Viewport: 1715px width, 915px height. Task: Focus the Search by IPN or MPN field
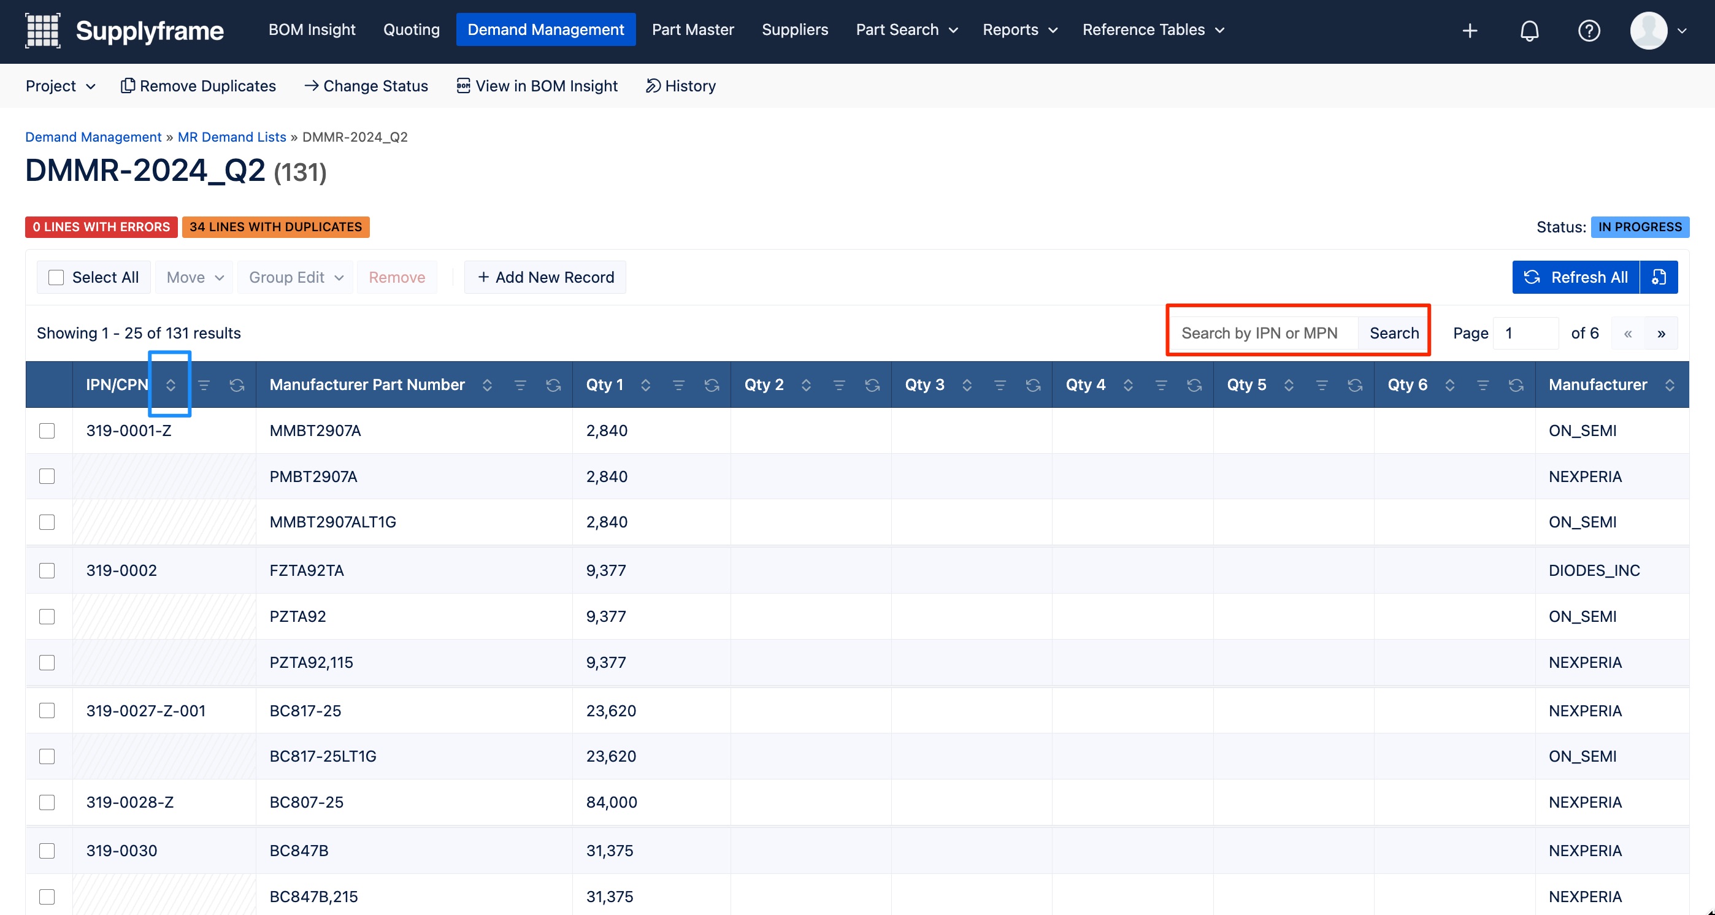click(1264, 333)
